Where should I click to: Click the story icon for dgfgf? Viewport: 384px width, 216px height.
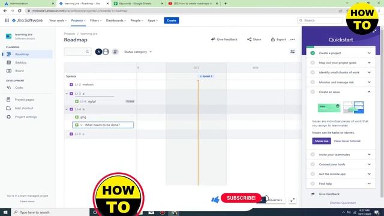77,101
